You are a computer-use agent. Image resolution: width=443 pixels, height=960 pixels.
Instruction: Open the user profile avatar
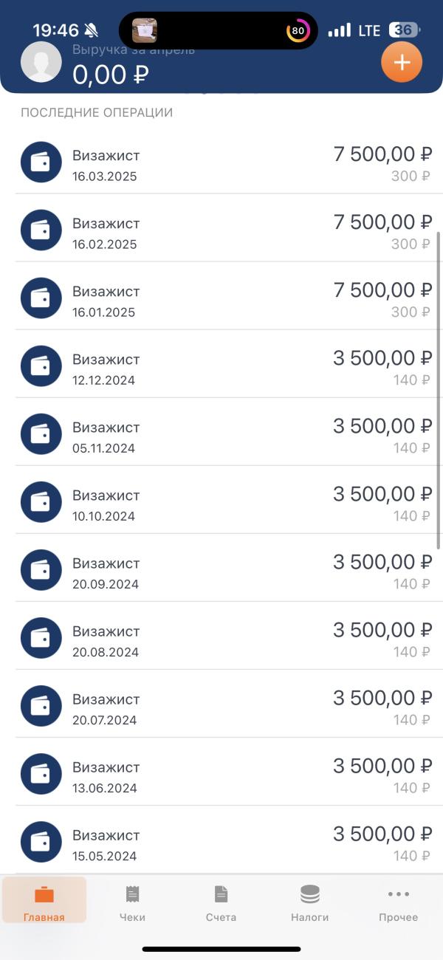click(x=41, y=62)
